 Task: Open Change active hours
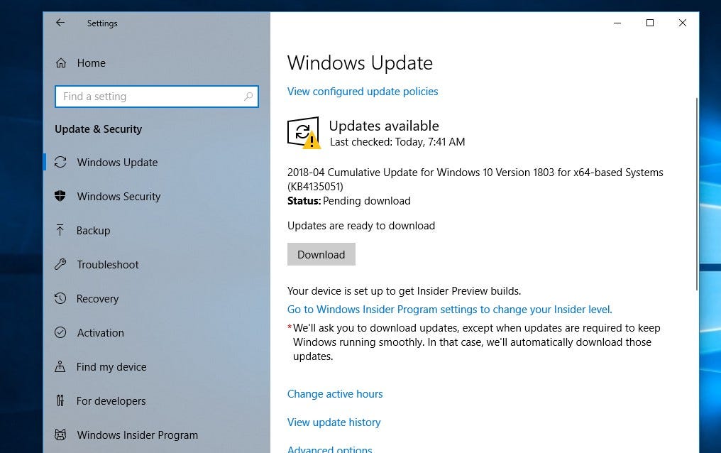[x=335, y=393]
